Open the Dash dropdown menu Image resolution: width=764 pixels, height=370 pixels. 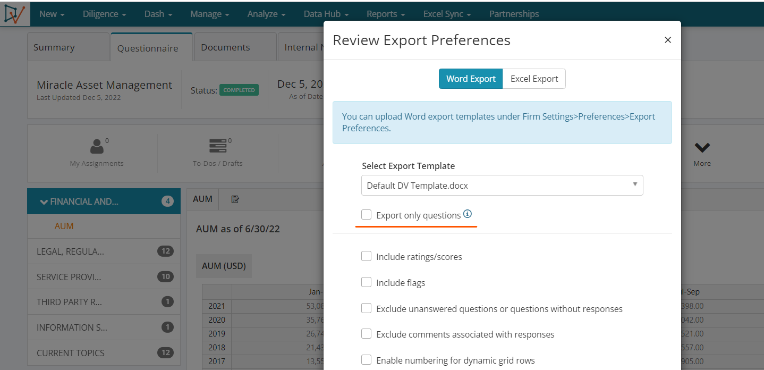click(x=158, y=14)
